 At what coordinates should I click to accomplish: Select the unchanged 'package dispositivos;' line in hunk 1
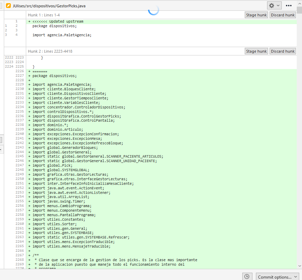161,26
